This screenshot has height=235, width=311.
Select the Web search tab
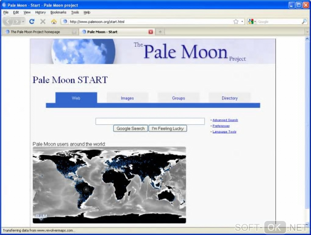point(76,98)
